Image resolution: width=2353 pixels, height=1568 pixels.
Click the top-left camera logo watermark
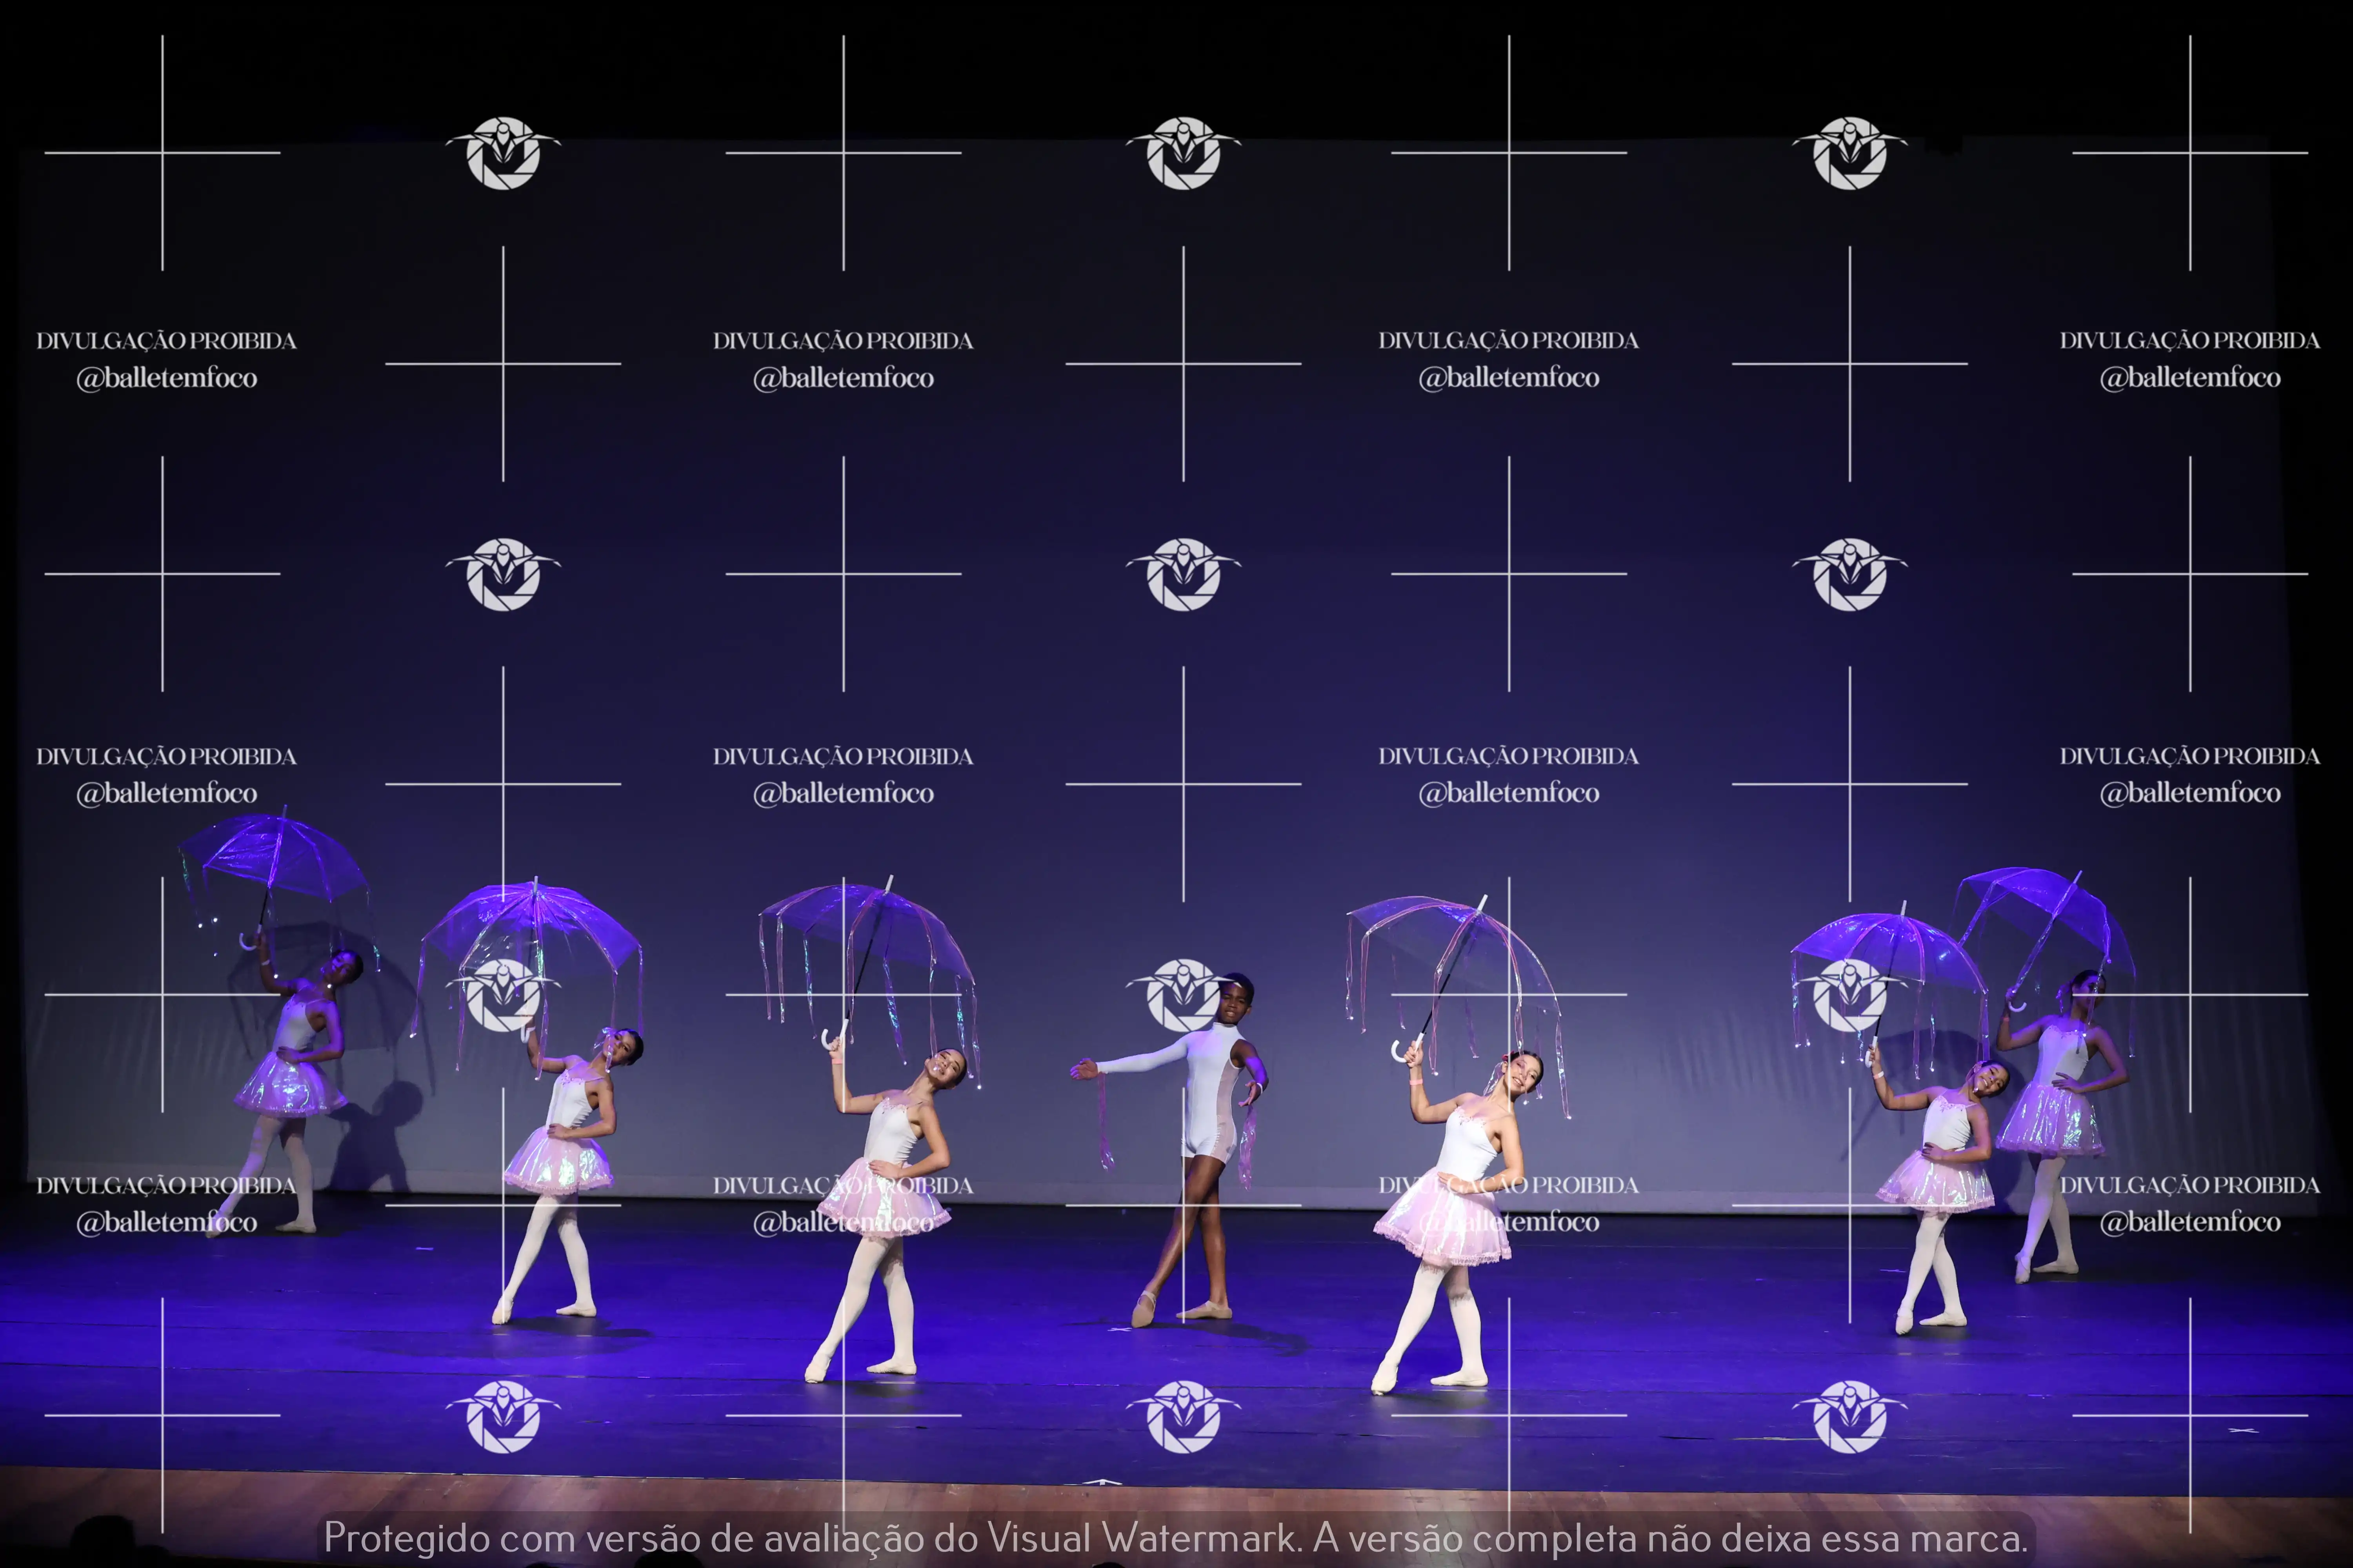(502, 153)
